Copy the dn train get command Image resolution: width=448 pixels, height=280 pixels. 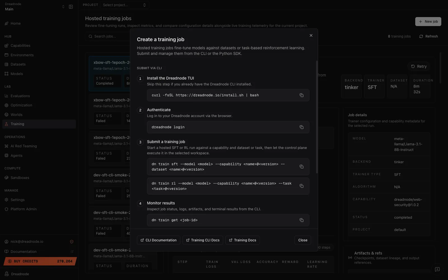tap(302, 220)
